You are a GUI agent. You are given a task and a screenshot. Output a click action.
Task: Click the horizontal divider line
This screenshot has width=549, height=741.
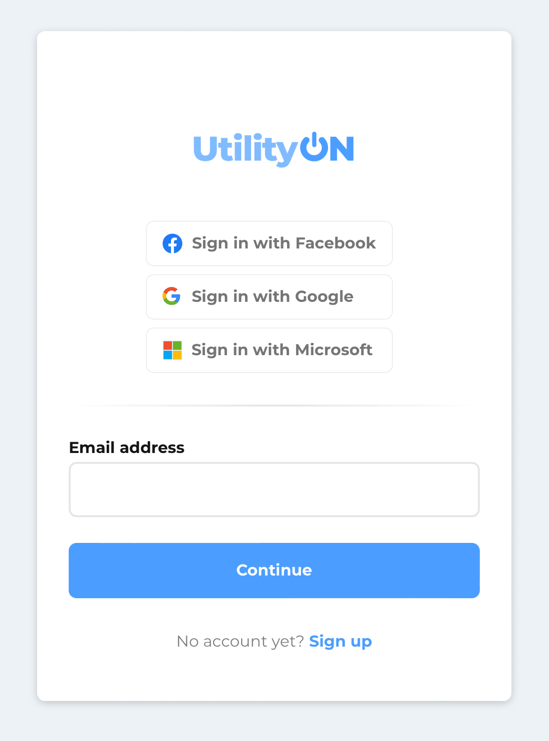click(274, 406)
